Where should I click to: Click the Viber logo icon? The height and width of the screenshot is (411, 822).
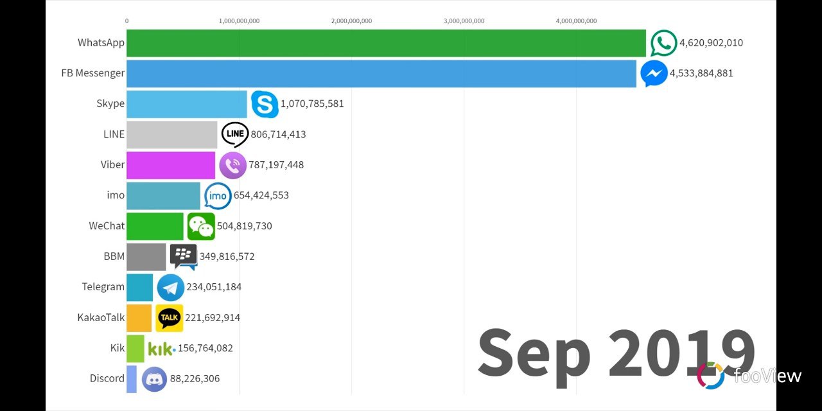click(x=232, y=165)
